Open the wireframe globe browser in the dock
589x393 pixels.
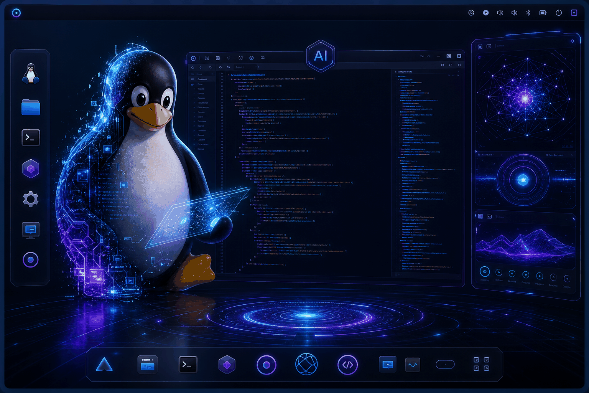(x=306, y=364)
